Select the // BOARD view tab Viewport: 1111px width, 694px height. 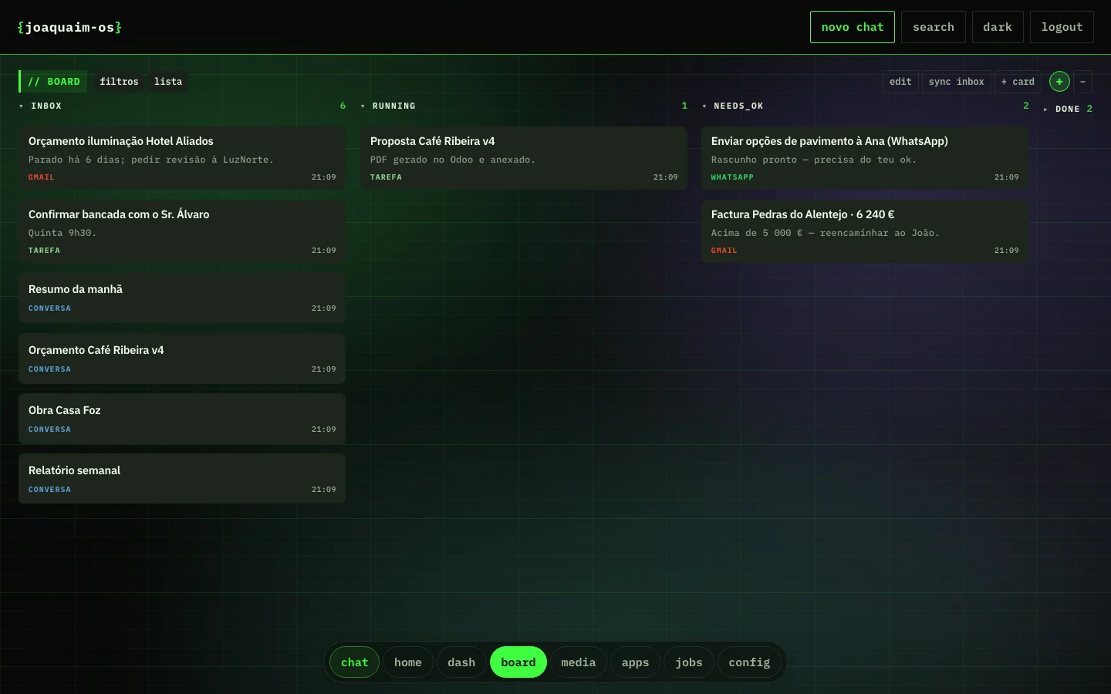(53, 82)
